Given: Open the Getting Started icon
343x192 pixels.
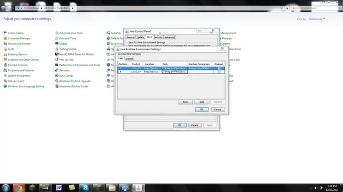Looking at the screenshot, I should pyautogui.click(x=57, y=49).
